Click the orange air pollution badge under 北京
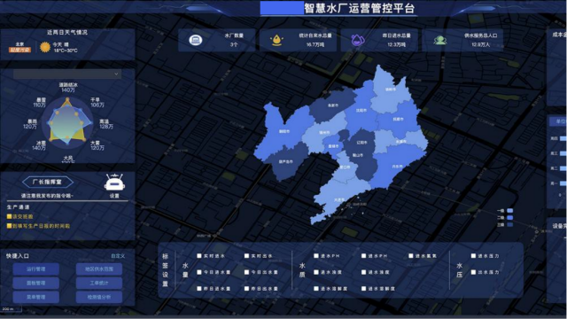 (19, 50)
